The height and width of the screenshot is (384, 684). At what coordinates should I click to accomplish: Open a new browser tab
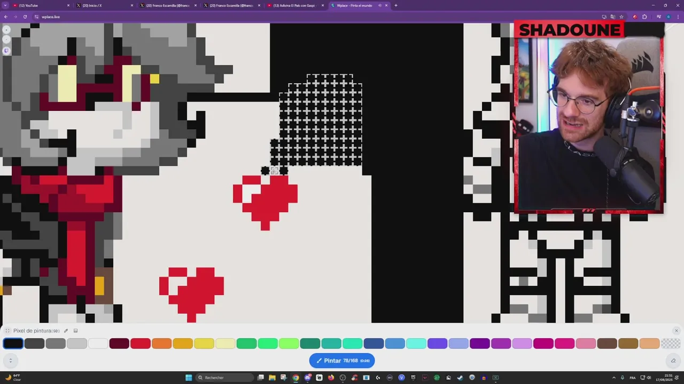coord(396,5)
